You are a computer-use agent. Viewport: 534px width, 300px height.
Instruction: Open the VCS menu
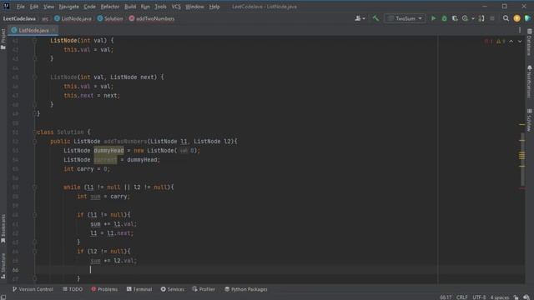pos(176,7)
